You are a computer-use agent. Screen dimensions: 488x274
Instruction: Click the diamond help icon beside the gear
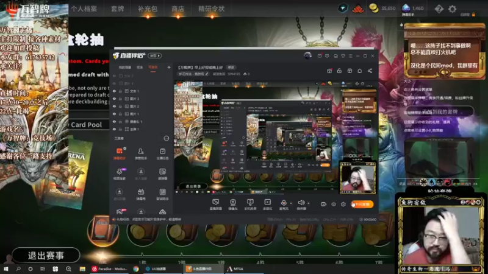click(439, 9)
